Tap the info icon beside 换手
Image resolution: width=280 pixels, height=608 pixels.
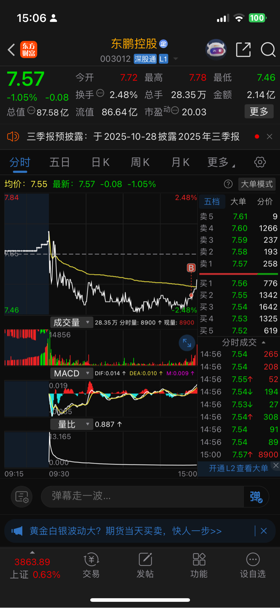point(100,93)
